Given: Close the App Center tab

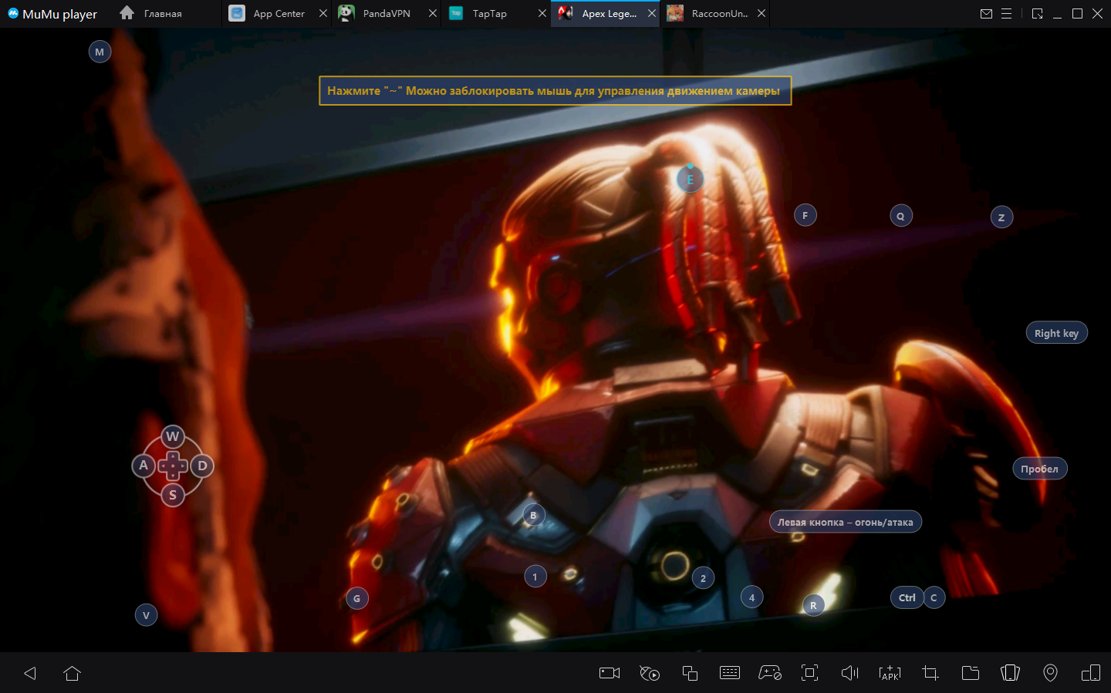Looking at the screenshot, I should [323, 14].
